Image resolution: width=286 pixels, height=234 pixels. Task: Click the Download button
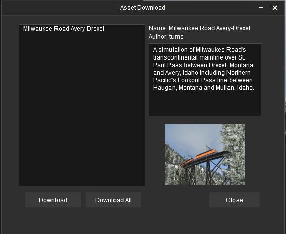click(x=53, y=200)
